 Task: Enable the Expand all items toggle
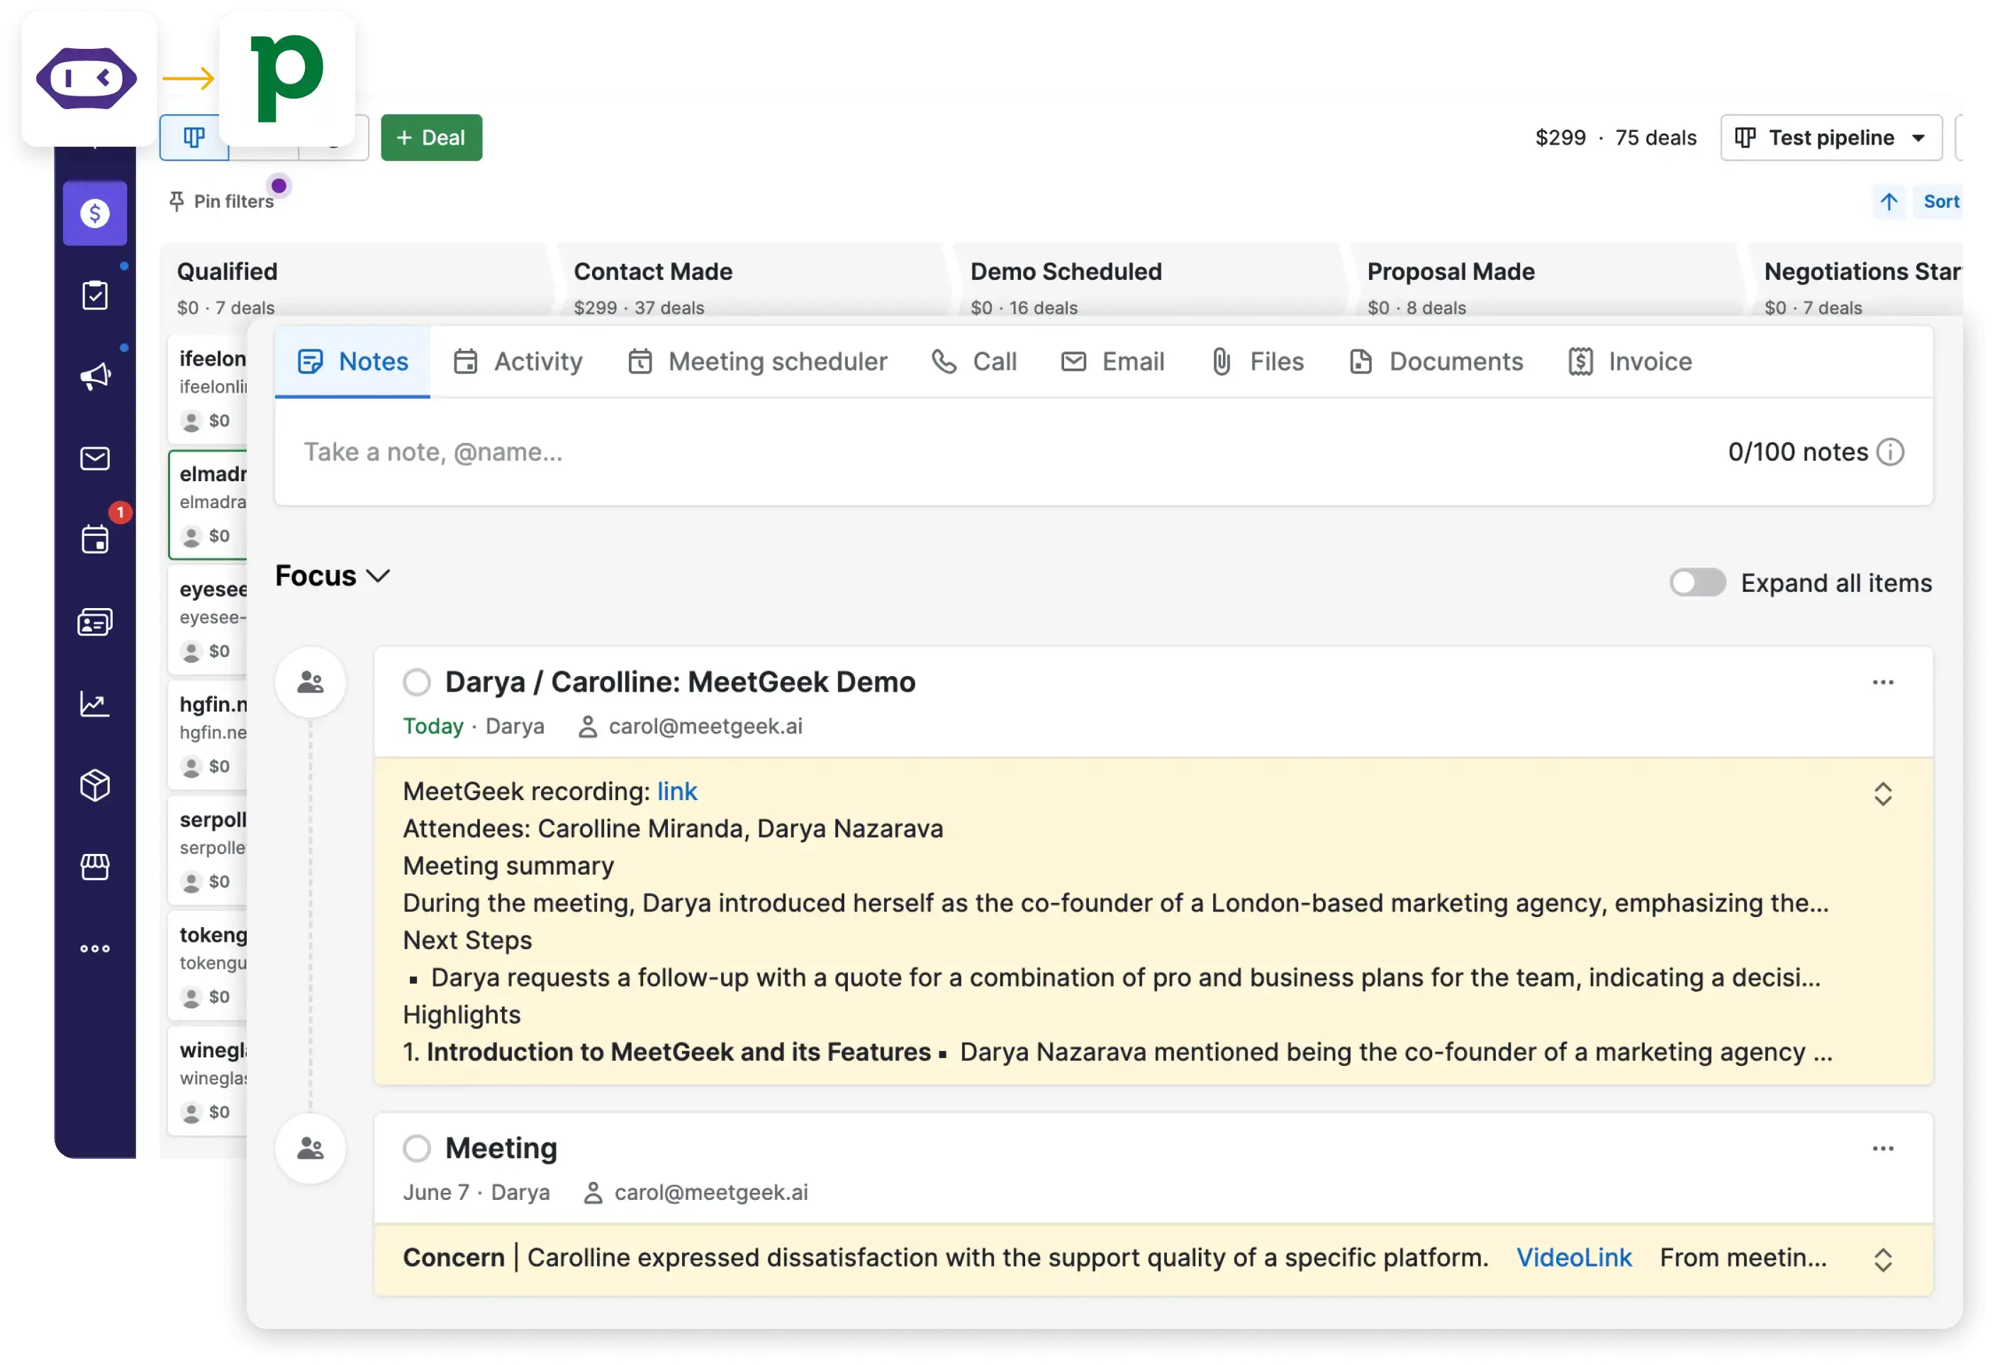[1697, 583]
